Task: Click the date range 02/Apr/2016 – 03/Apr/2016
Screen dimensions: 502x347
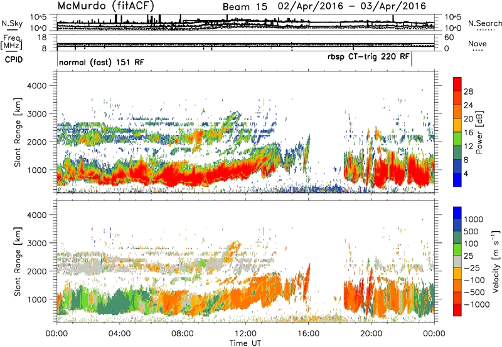Action: point(352,6)
